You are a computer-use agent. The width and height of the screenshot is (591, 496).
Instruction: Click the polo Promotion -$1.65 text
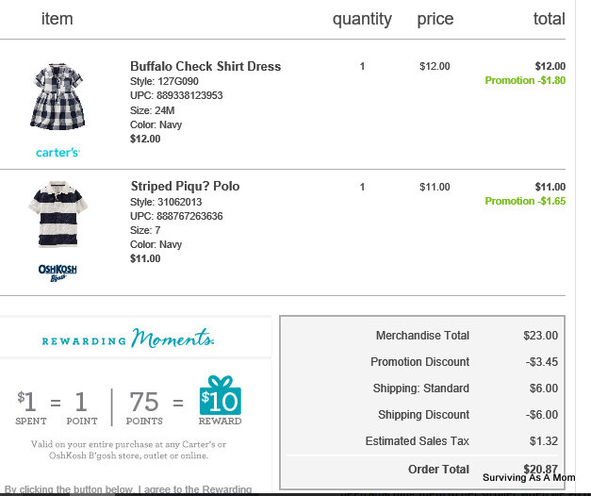pyautogui.click(x=525, y=201)
